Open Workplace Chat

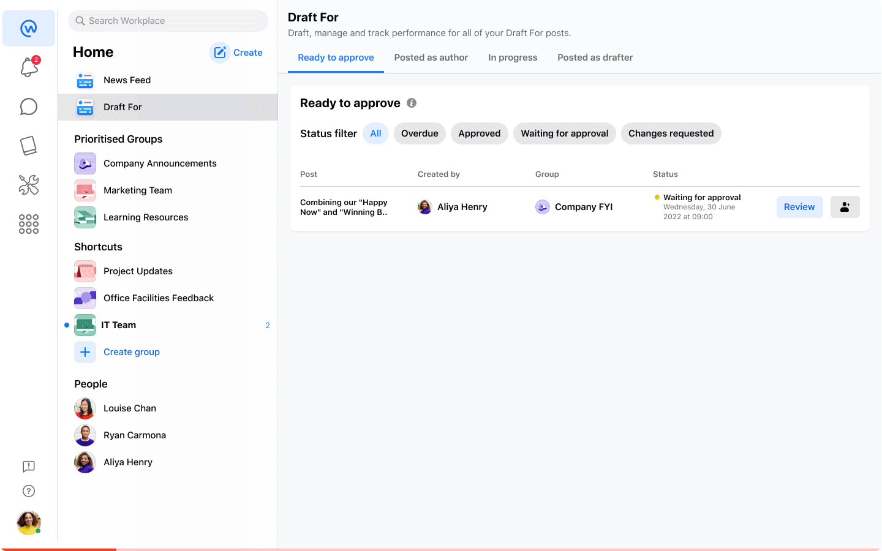tap(28, 107)
